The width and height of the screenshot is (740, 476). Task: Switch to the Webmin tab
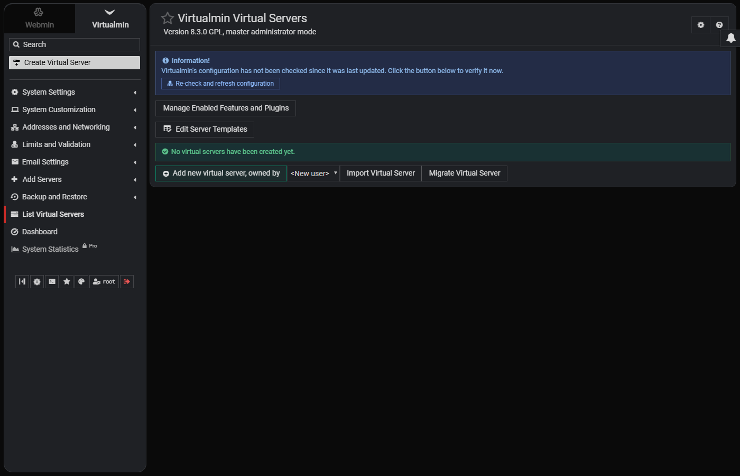pos(40,19)
